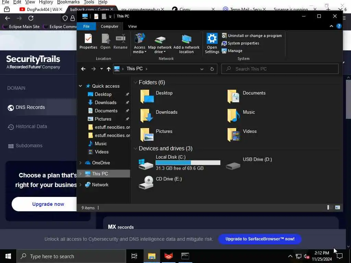This screenshot has width=351, height=263.
Task: Select the Pictures folder icon
Action: pyautogui.click(x=147, y=135)
